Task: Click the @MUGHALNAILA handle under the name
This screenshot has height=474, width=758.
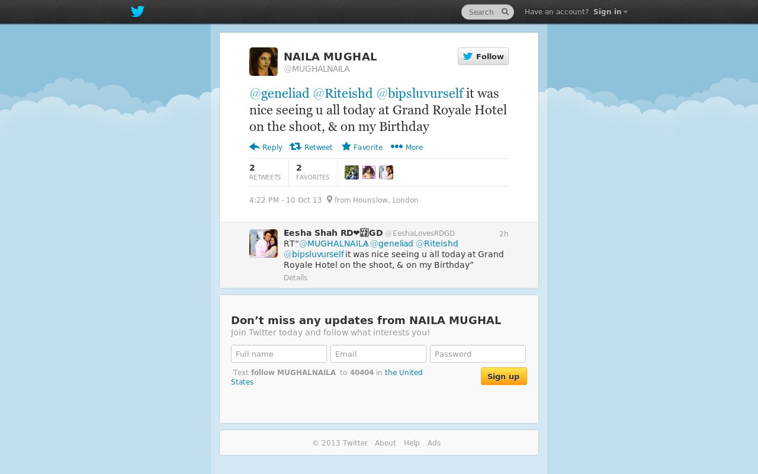Action: point(317,69)
